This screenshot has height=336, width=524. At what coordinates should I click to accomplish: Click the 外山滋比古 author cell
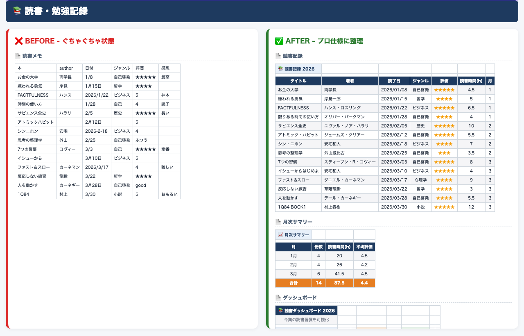click(x=350, y=153)
